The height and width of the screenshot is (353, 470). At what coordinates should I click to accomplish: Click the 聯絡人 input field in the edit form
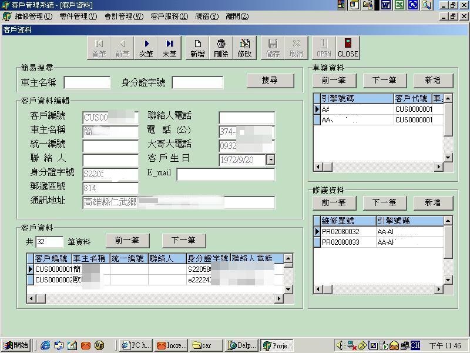[110, 160]
